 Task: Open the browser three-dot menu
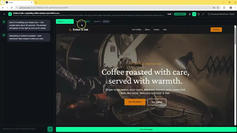(x=235, y=8)
